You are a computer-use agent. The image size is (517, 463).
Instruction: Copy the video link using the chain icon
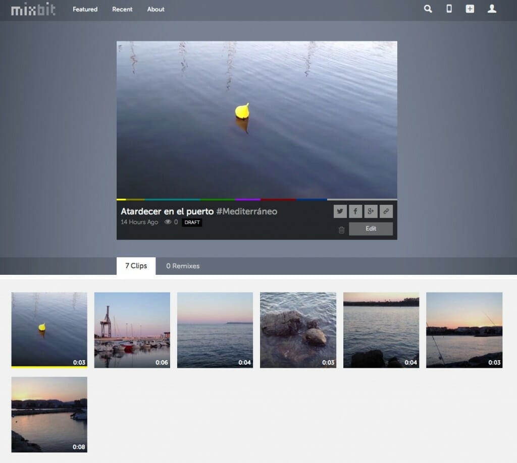[386, 211]
